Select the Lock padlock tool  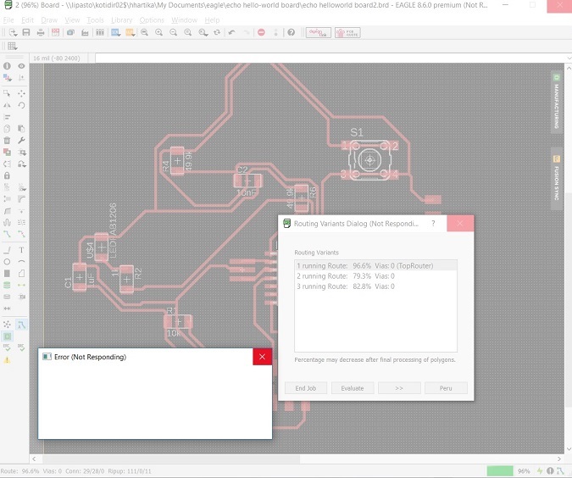(x=7, y=175)
